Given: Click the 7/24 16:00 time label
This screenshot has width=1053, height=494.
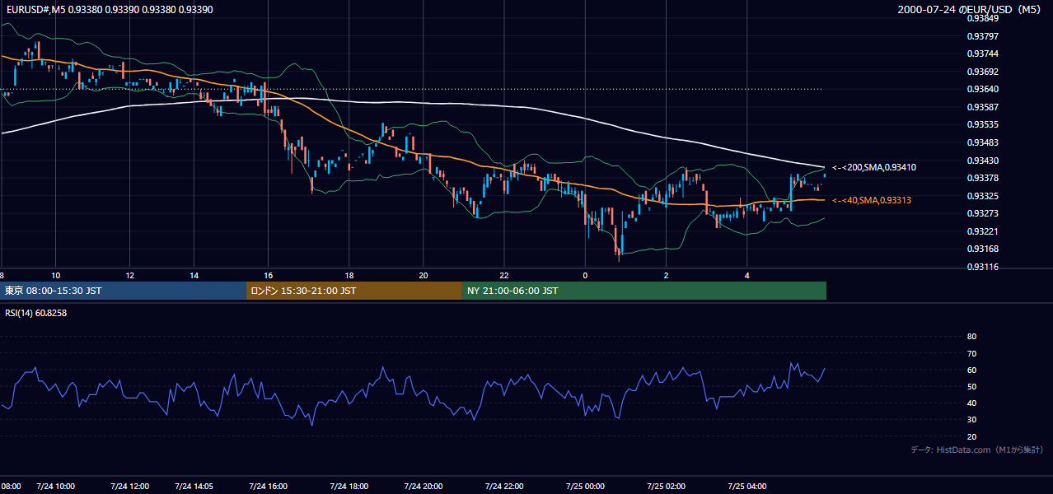Looking at the screenshot, I should (x=268, y=486).
